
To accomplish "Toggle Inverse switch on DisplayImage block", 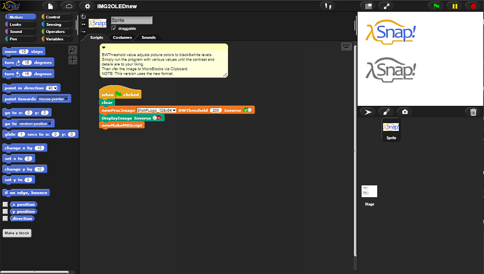I will (x=157, y=118).
